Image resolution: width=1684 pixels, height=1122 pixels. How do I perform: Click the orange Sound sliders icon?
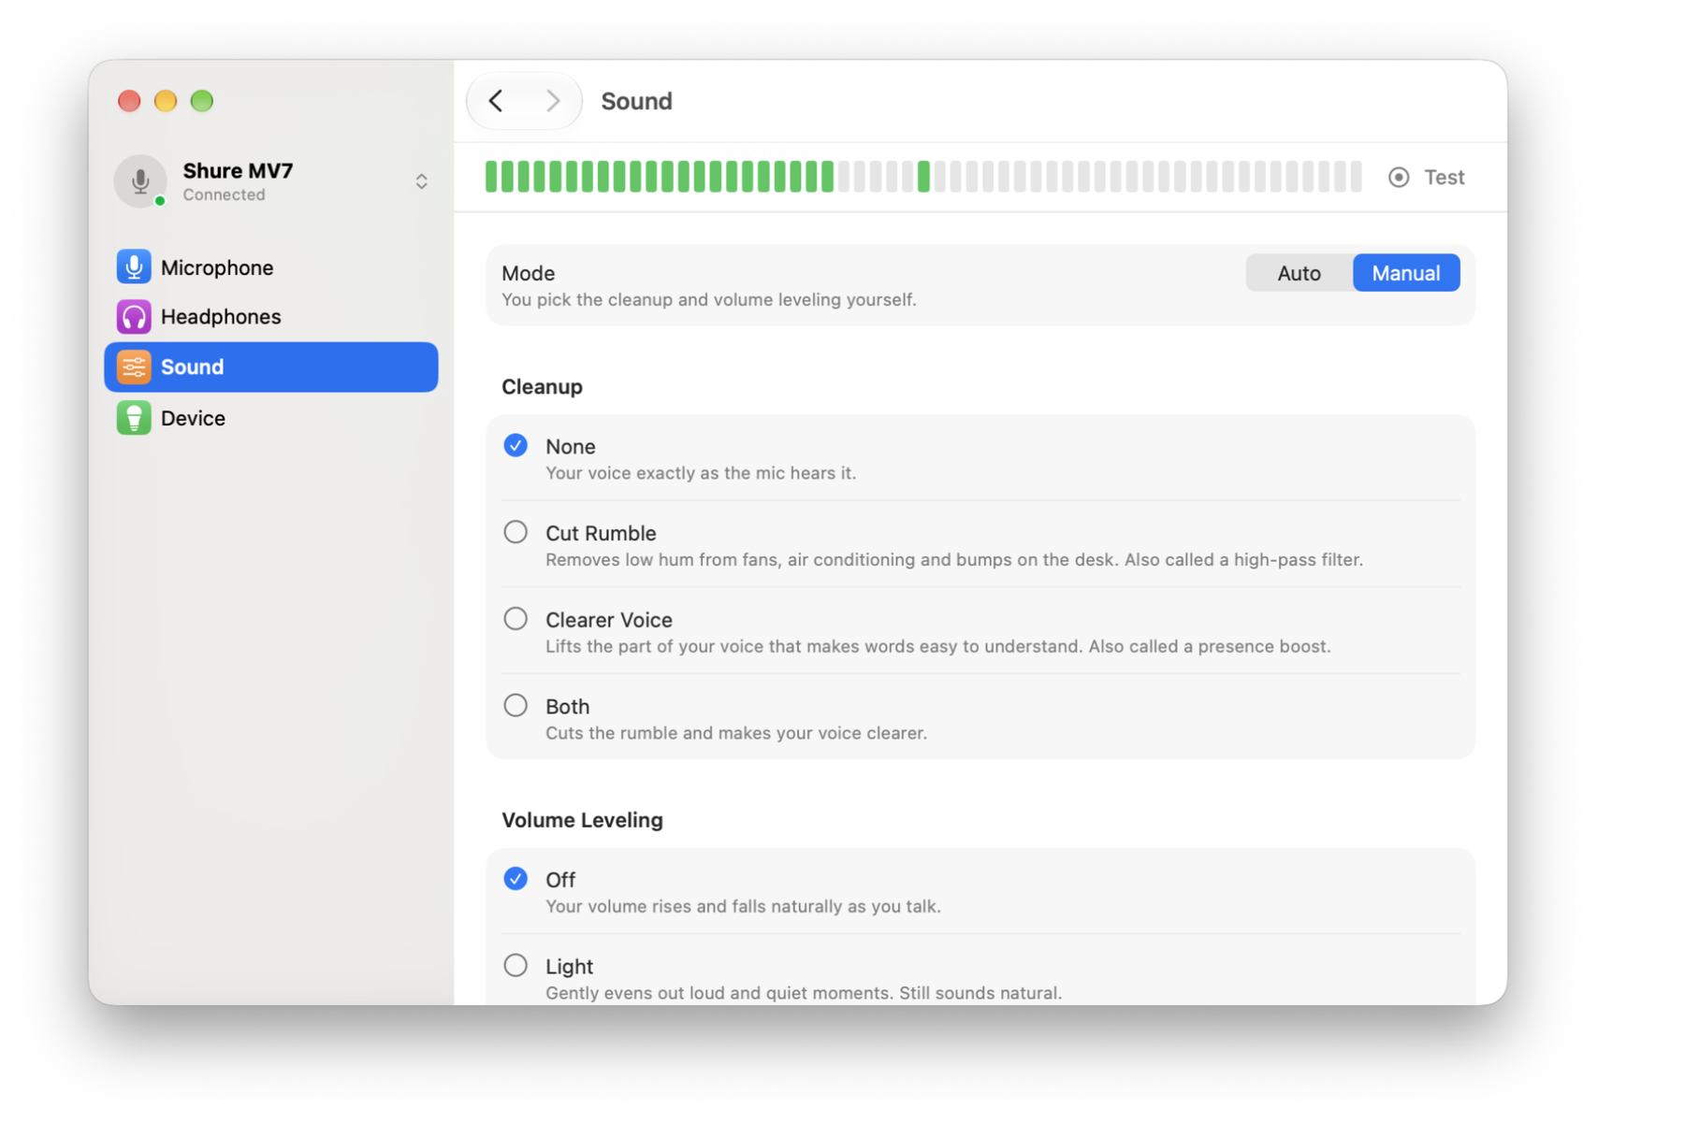[x=134, y=367]
